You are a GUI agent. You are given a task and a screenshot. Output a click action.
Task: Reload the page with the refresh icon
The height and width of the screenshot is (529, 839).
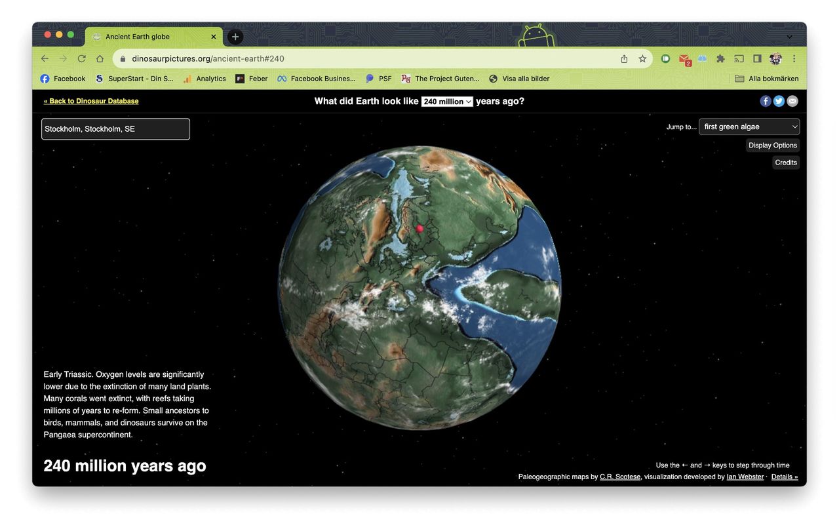[x=81, y=58]
